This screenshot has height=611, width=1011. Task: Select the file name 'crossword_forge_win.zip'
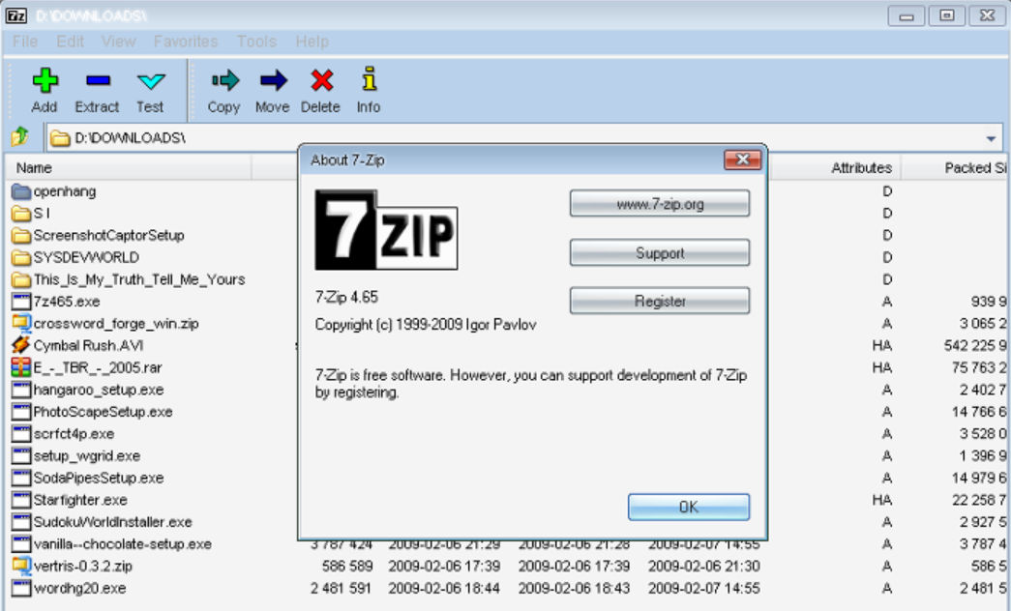pyautogui.click(x=116, y=324)
